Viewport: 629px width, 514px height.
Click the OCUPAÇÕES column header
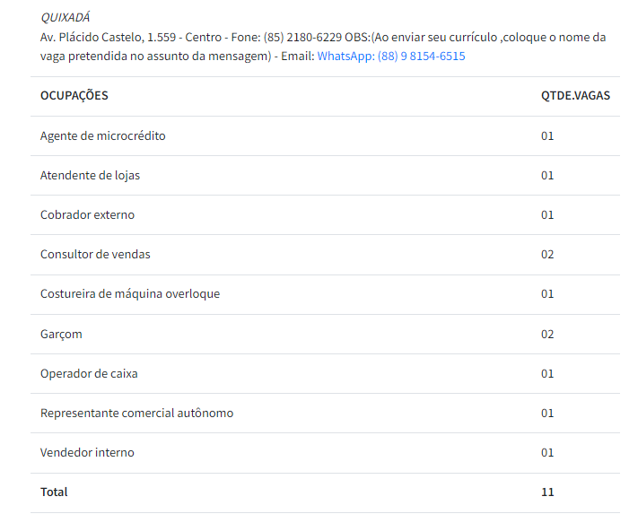[74, 96]
